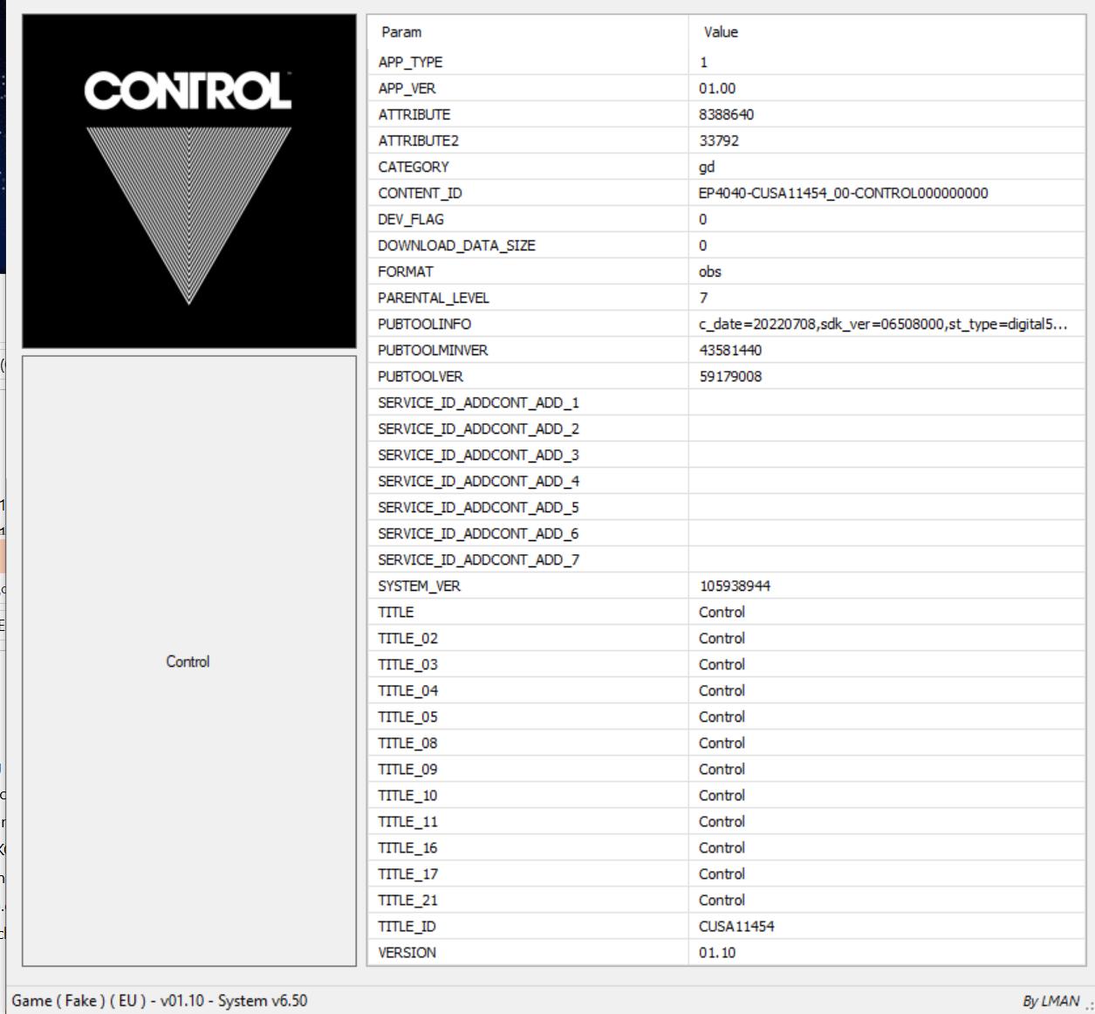Select the TITLE_11 parameter name
This screenshot has width=1095, height=1014.
[x=407, y=821]
